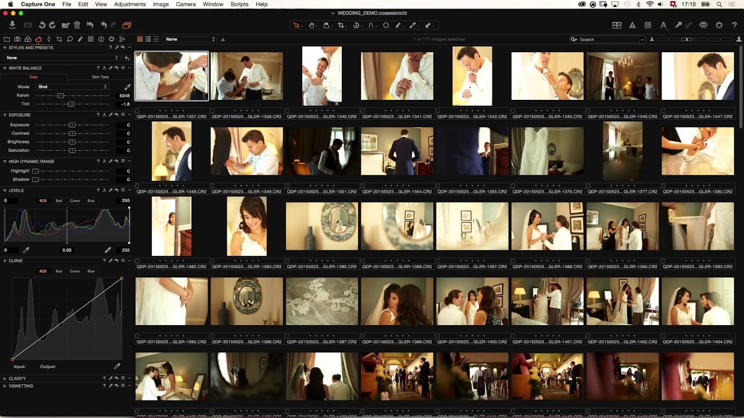The image size is (744, 418).
Task: Click the trash delete icon in toolbar
Action: pos(77,25)
